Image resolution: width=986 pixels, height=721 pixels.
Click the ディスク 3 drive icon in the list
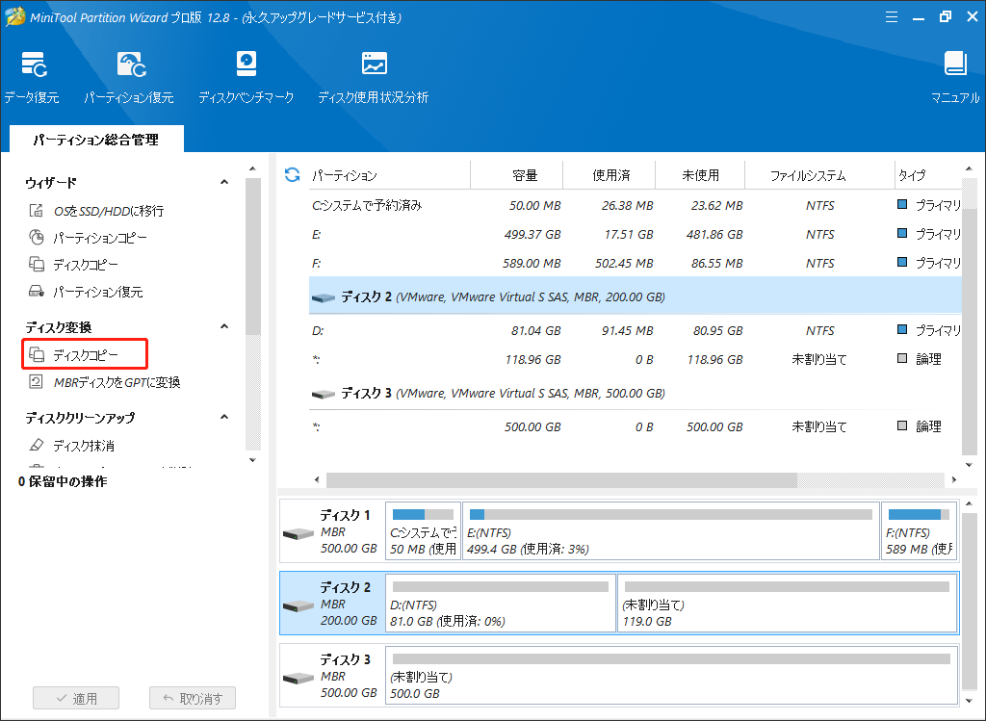pyautogui.click(x=324, y=394)
